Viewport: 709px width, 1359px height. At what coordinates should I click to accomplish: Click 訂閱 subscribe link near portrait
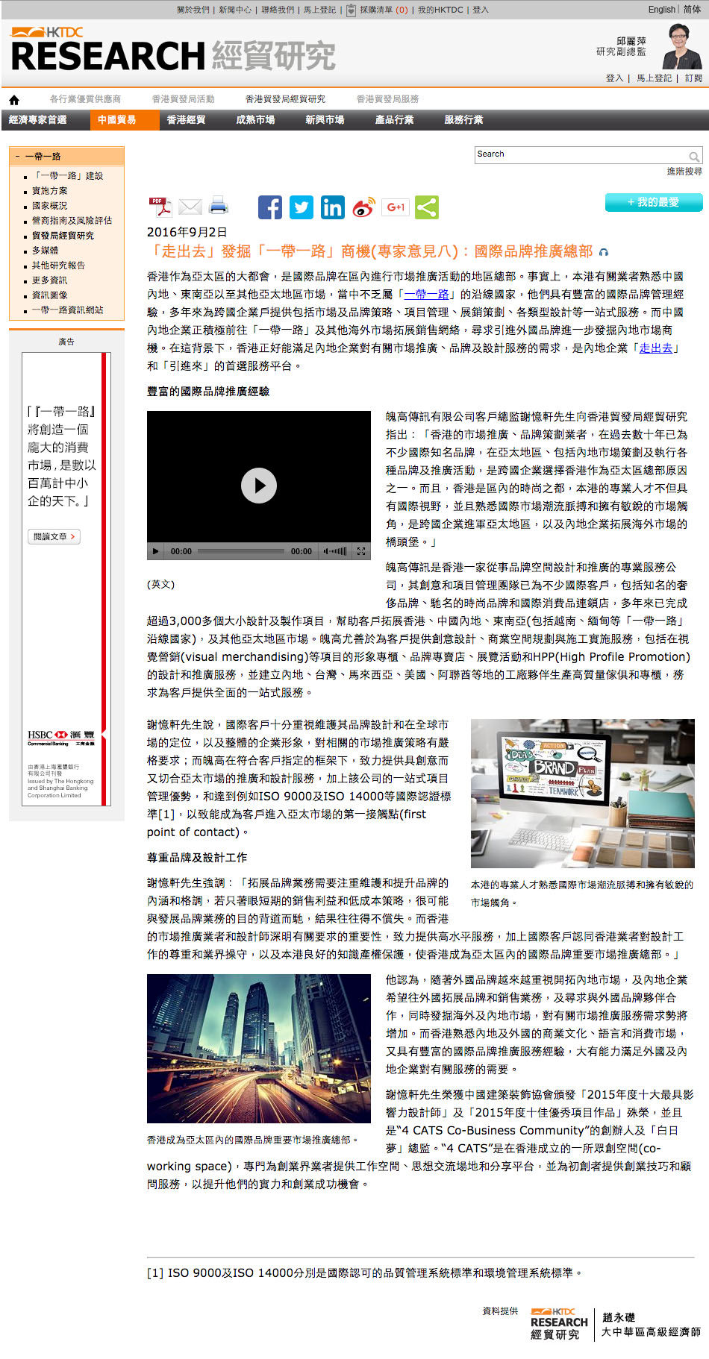click(x=693, y=78)
